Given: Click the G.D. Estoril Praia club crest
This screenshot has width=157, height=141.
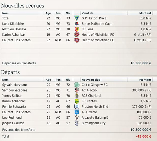Looking at the screenshot, I should click(x=77, y=18).
